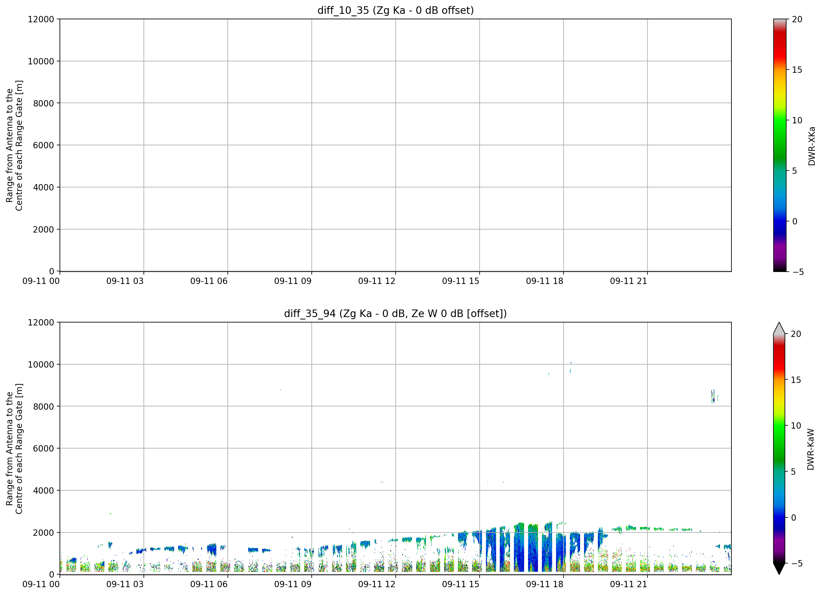Click "09-11 00" tick under the diff_35_94 plot
This screenshot has height=595, width=822.
coord(41,584)
